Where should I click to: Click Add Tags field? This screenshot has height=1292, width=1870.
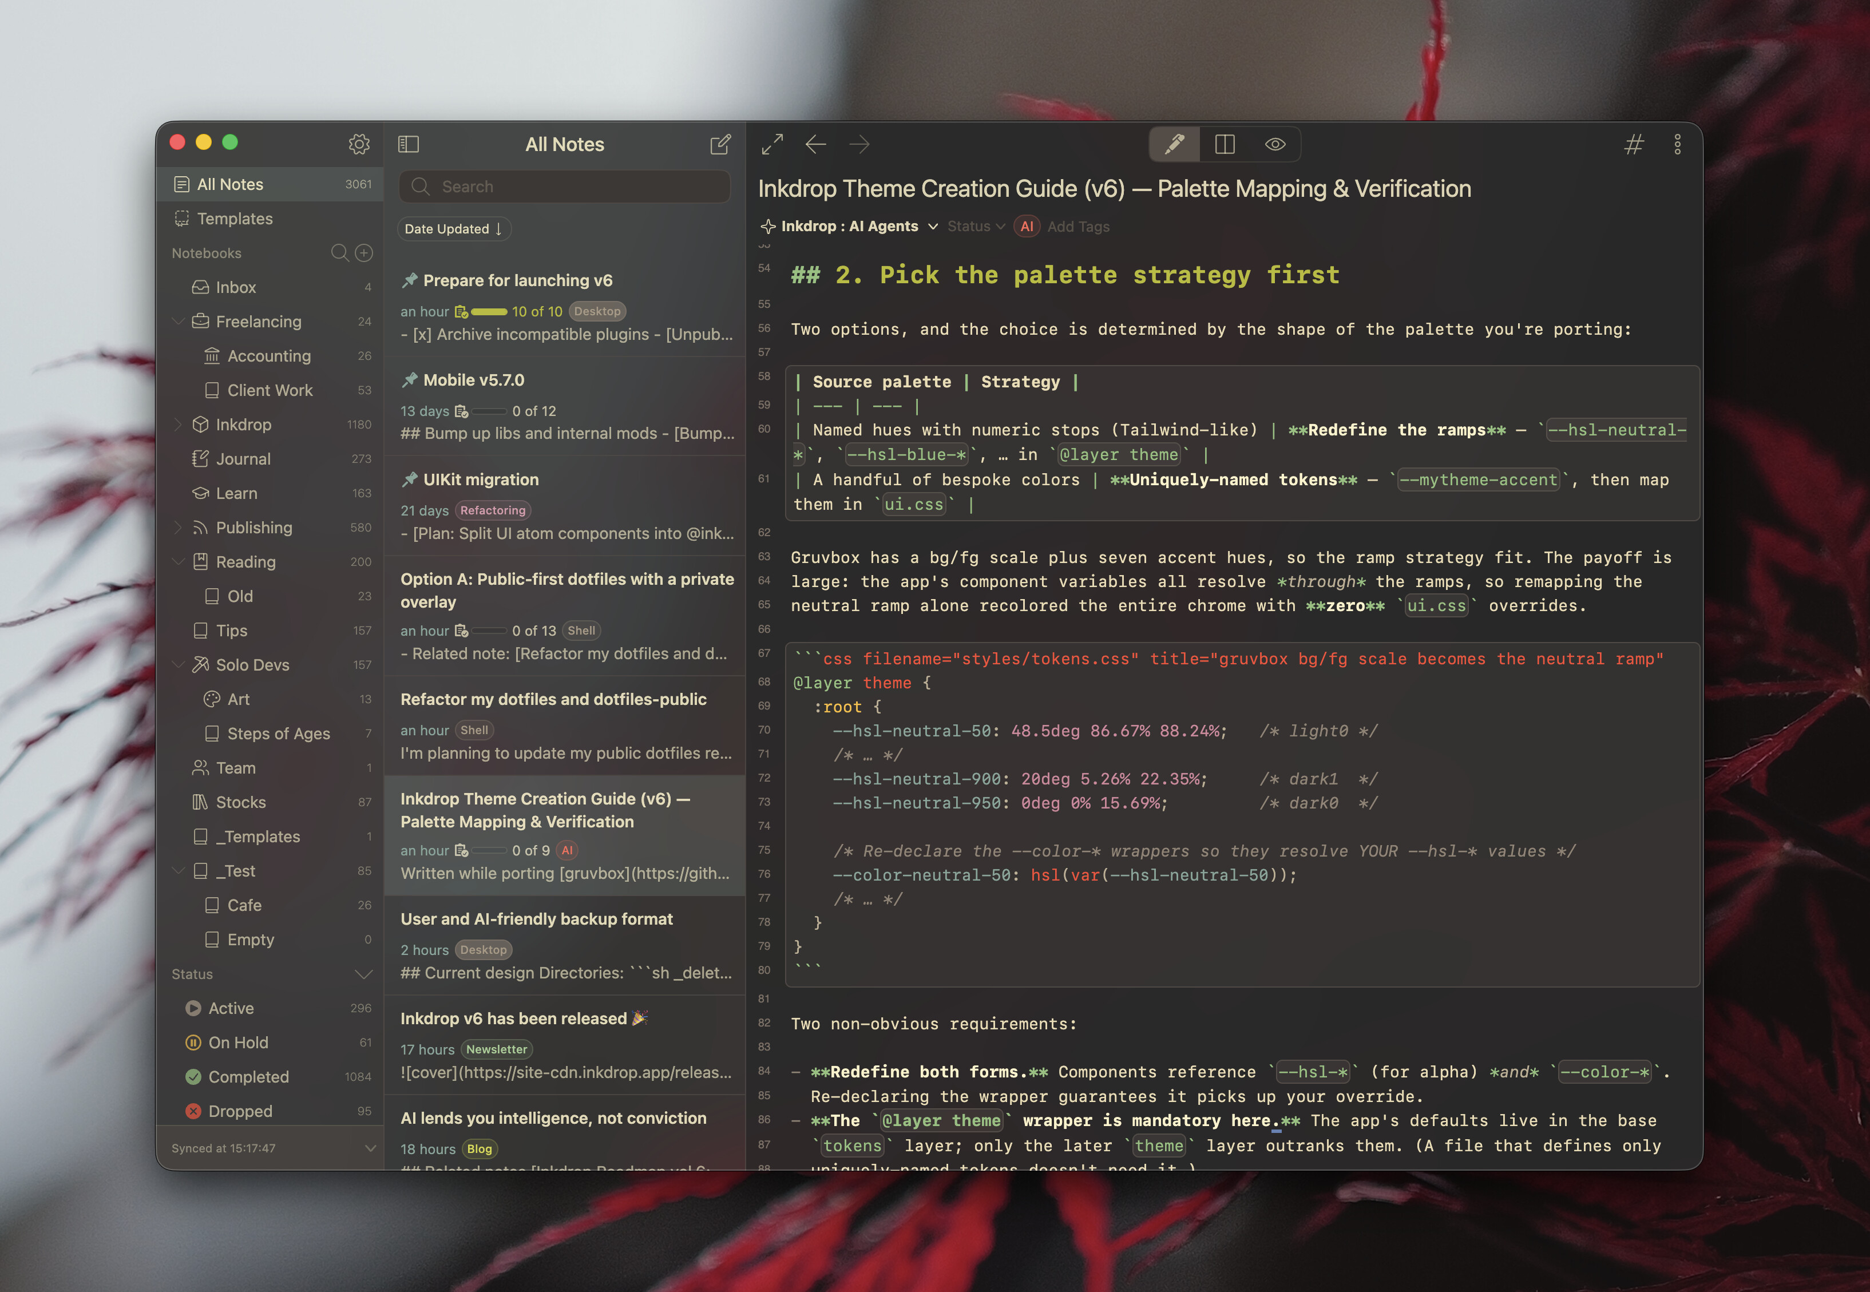[1078, 227]
